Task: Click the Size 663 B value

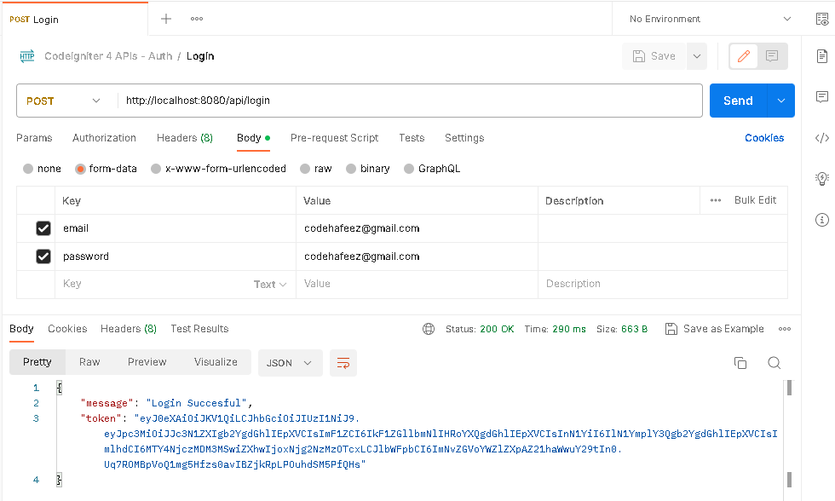Action: [x=634, y=329]
